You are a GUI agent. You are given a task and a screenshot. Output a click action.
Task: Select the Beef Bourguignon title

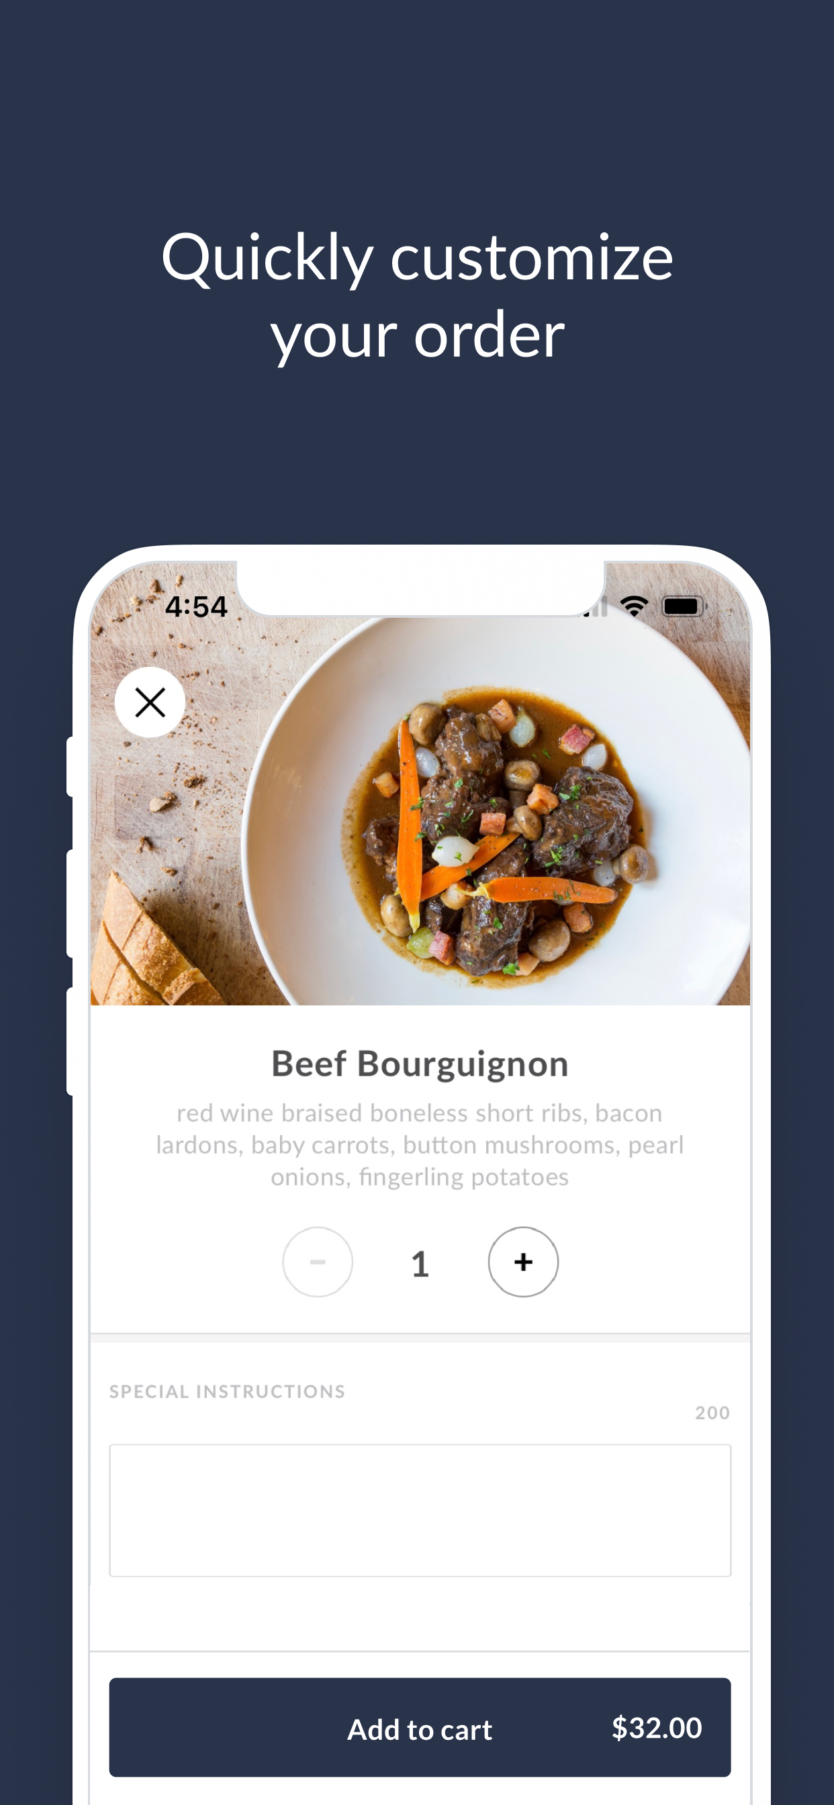pos(420,1064)
